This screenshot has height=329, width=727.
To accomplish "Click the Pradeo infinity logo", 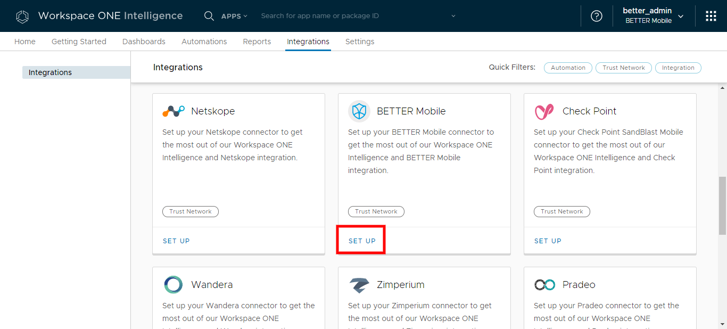I will point(544,285).
